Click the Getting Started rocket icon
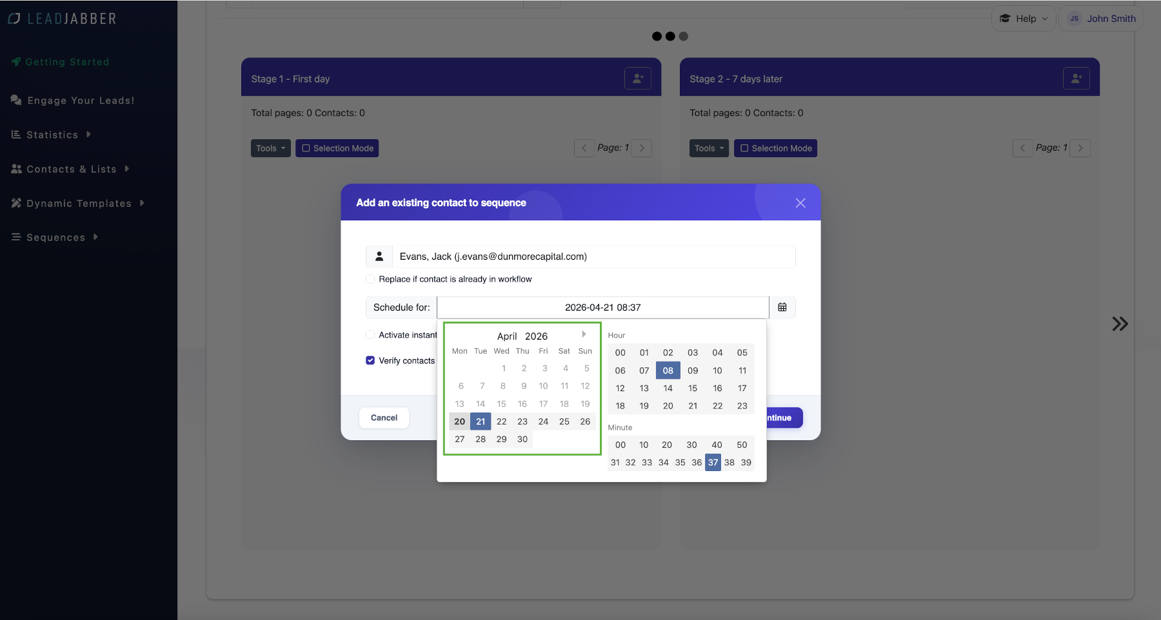This screenshot has height=620, width=1161. (x=16, y=62)
